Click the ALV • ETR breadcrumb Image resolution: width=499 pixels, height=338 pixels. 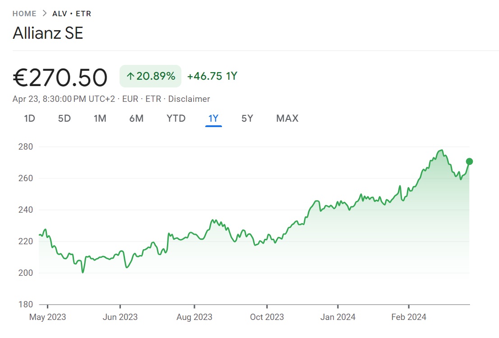point(72,14)
